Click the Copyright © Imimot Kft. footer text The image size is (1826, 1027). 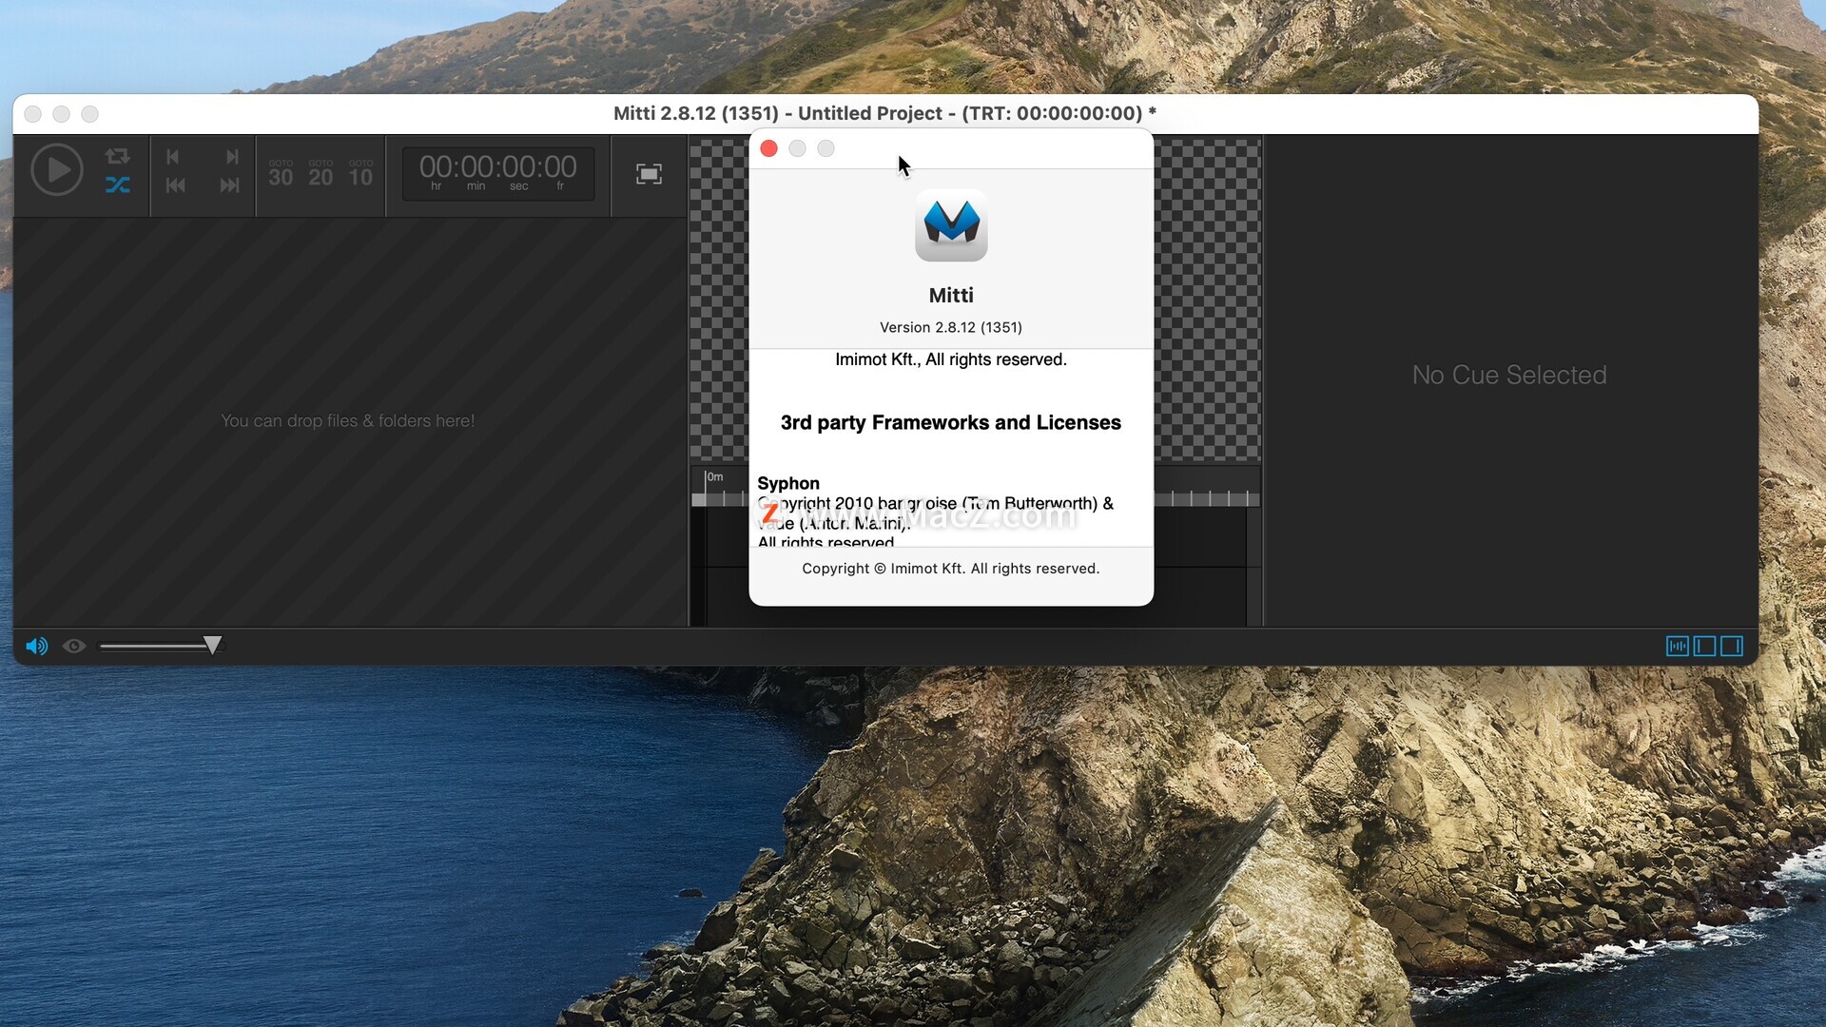pos(951,569)
